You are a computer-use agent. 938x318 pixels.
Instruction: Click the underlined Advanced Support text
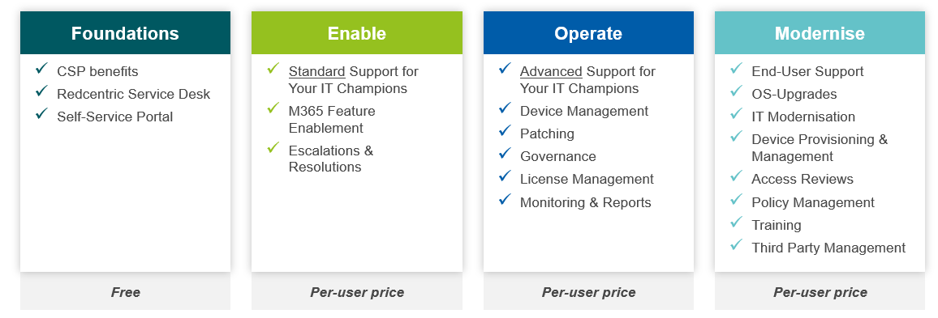point(551,71)
